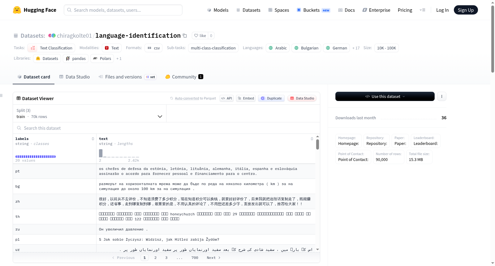Sort by the labels column
The width and height of the screenshot is (495, 266).
(x=93, y=139)
